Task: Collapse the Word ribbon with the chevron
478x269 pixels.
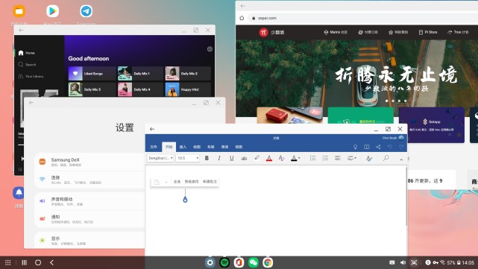Action: click(x=401, y=159)
